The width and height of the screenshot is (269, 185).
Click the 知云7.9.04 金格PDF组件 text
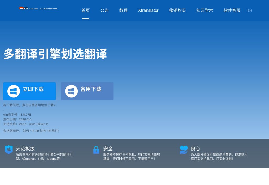point(41,131)
